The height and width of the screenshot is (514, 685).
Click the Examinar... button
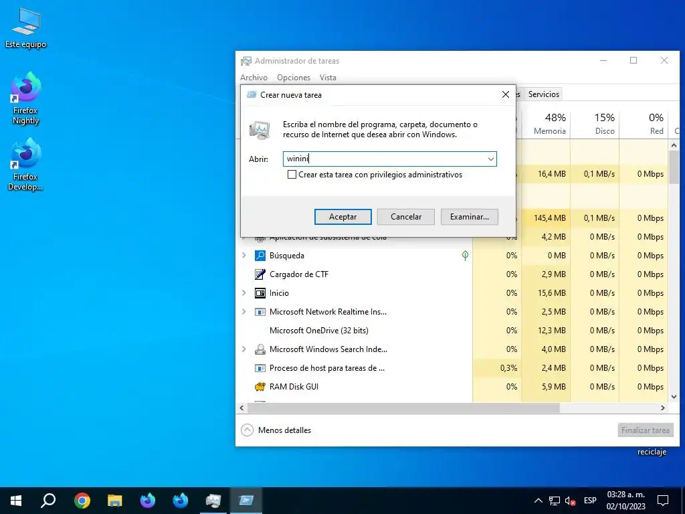pos(469,217)
